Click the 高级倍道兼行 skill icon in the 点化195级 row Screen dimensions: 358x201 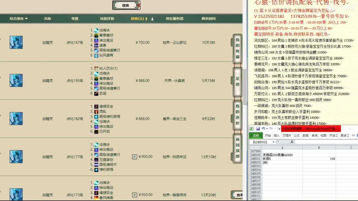[x=96, y=88]
